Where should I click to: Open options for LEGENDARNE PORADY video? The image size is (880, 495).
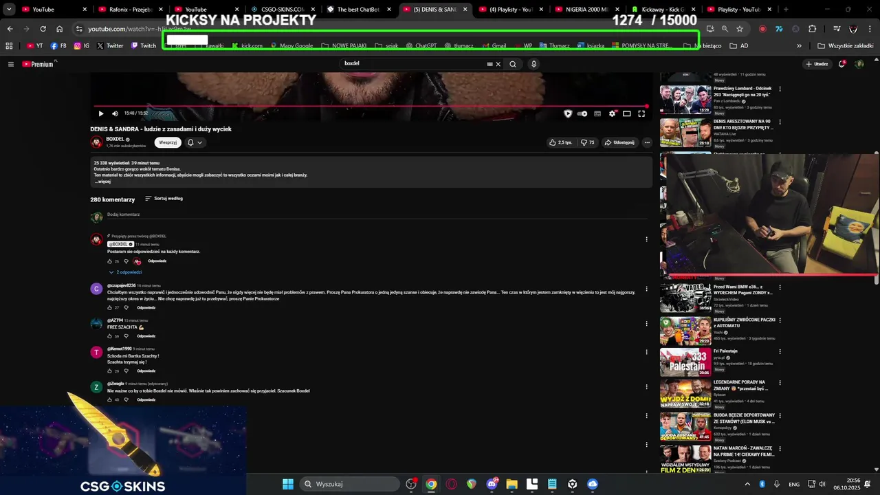[x=780, y=383]
